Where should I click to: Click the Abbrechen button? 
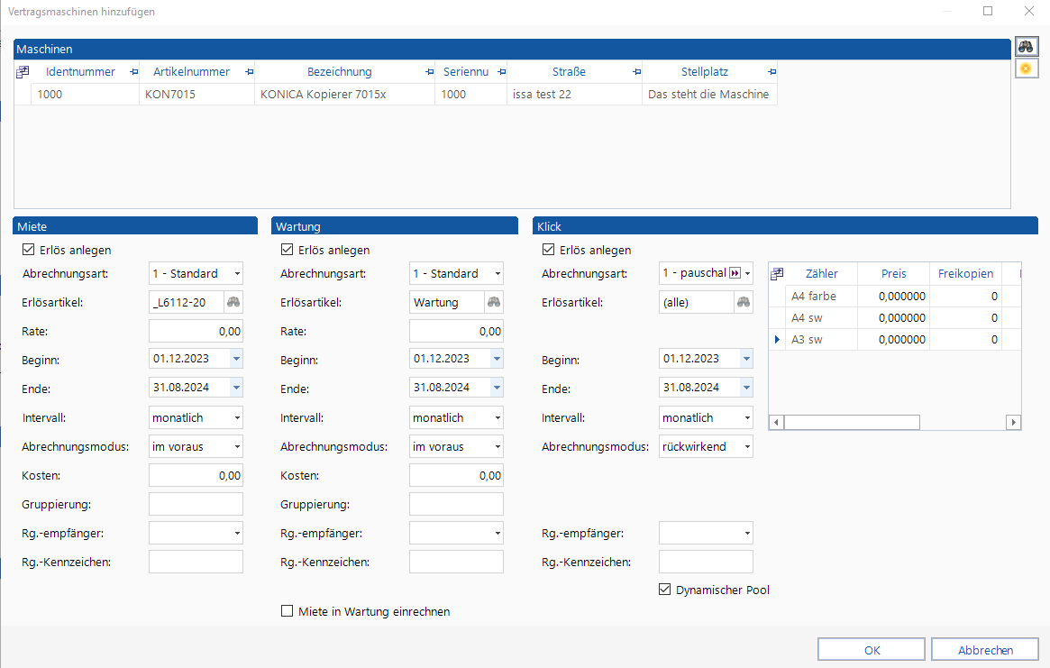click(985, 650)
